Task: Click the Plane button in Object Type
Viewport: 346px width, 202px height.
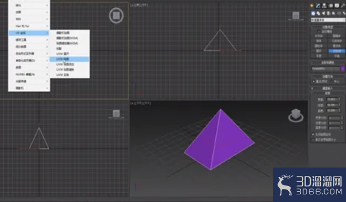Action: click(337, 56)
